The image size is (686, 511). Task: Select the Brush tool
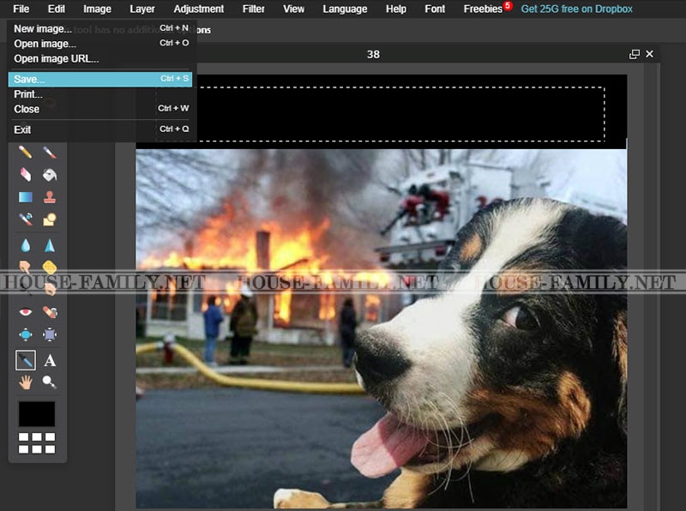point(50,153)
